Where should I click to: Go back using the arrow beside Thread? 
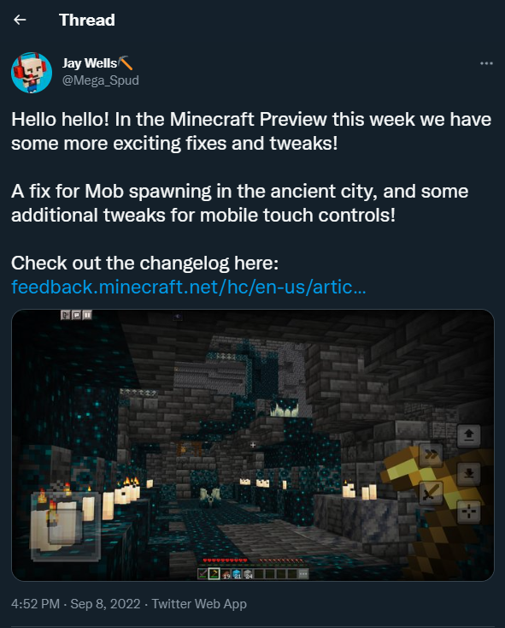pos(20,20)
